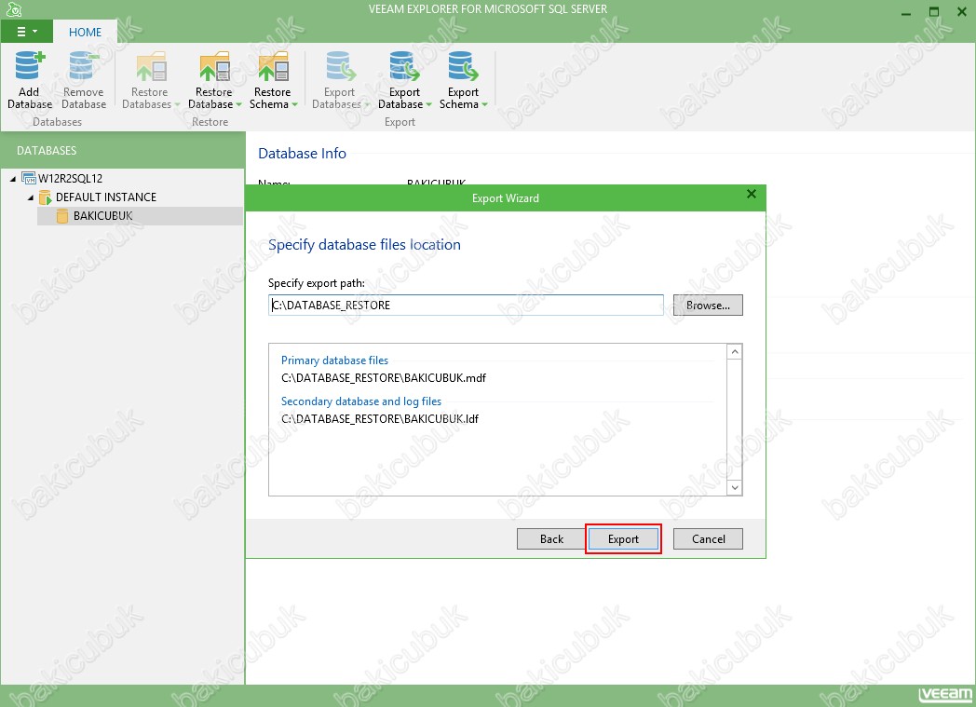Click the Export button to start
This screenshot has width=976, height=707.
click(x=623, y=539)
